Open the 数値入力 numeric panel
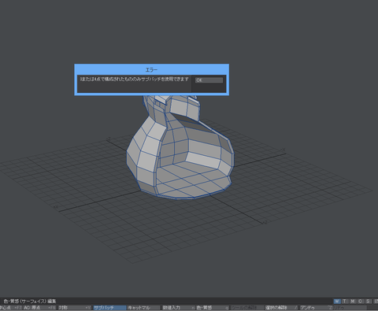 click(178, 308)
